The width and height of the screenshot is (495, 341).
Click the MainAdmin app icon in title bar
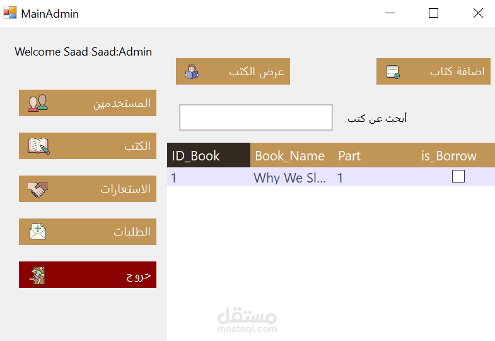(9, 13)
